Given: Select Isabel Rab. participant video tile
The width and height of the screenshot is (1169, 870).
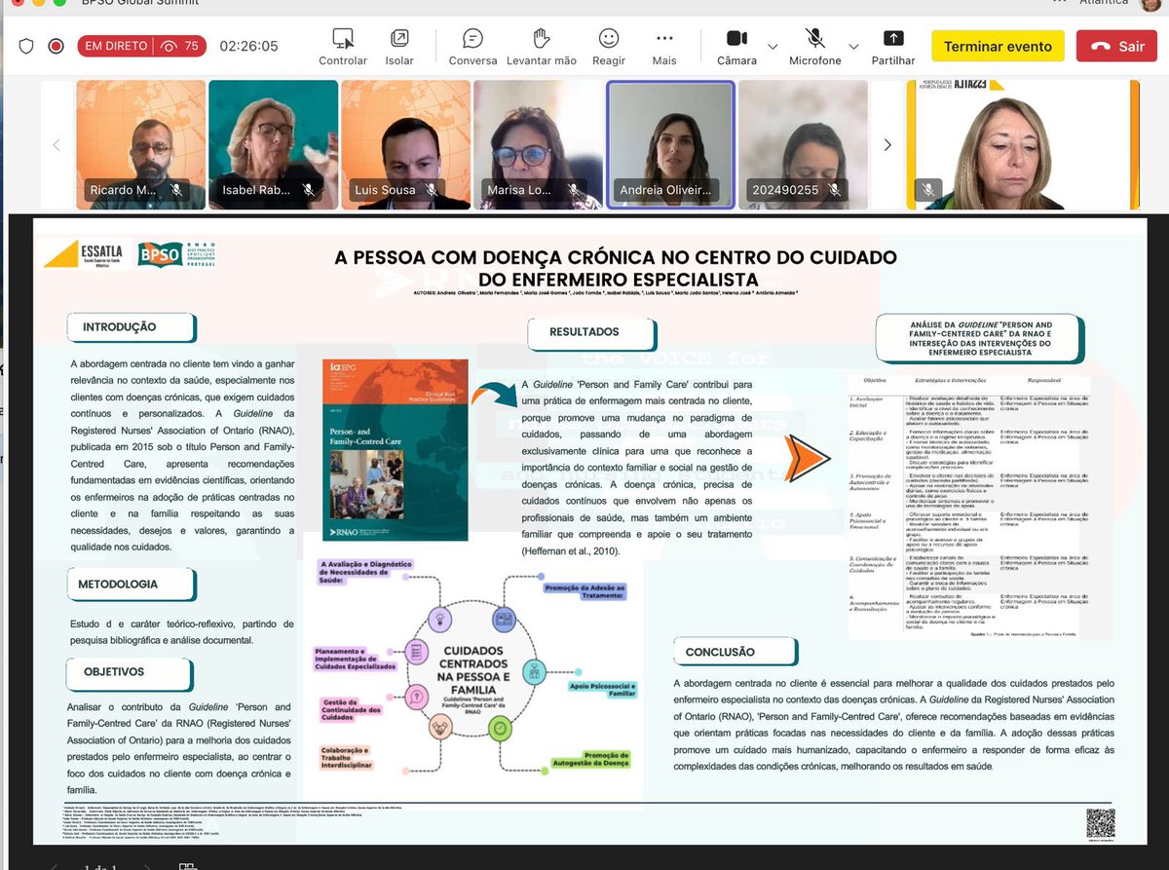Looking at the screenshot, I should click(274, 144).
